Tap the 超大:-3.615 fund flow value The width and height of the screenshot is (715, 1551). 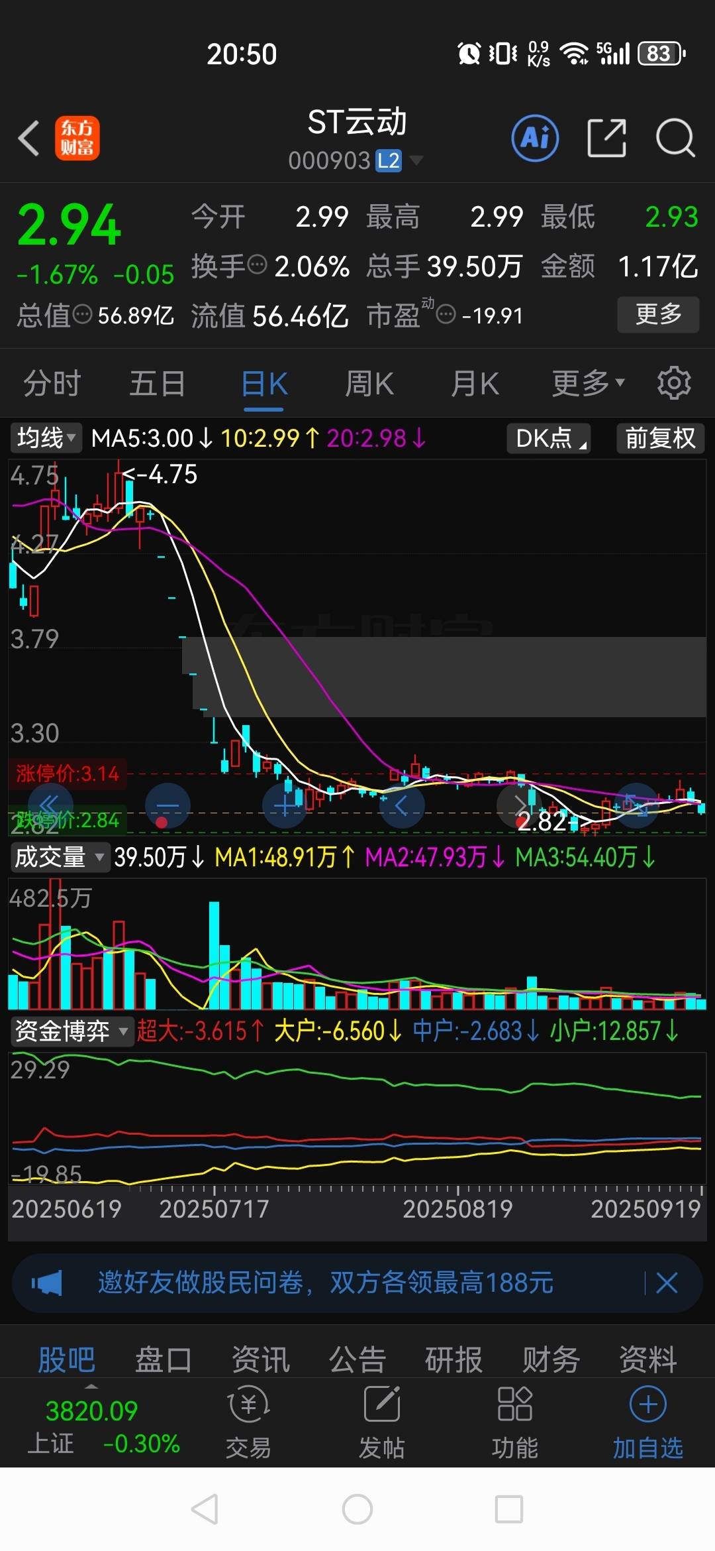pos(201,1031)
